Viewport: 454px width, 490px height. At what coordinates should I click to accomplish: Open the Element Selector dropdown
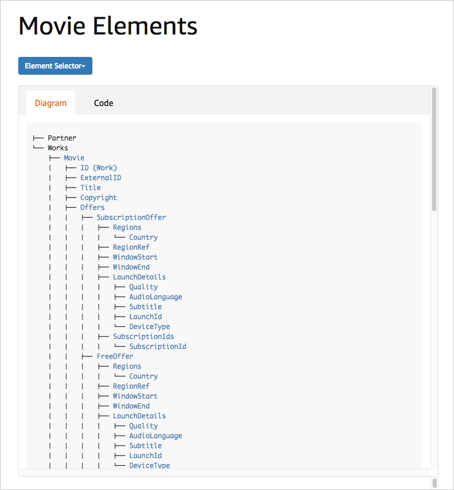pos(55,66)
